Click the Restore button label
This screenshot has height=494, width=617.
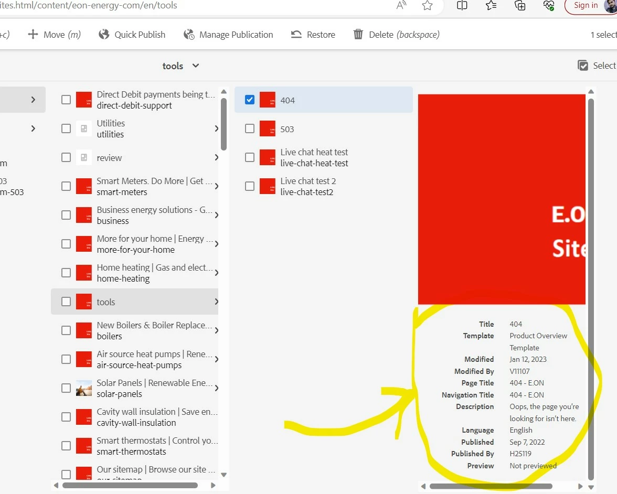coord(321,35)
